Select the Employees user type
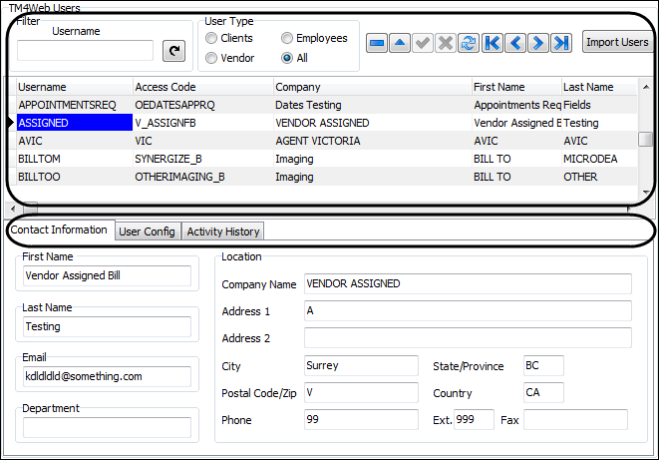The width and height of the screenshot is (659, 460). click(x=287, y=39)
